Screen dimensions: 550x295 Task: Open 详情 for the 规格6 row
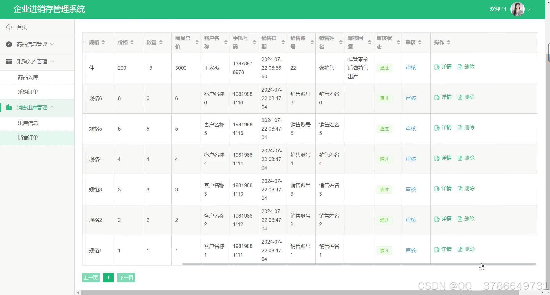(x=443, y=97)
